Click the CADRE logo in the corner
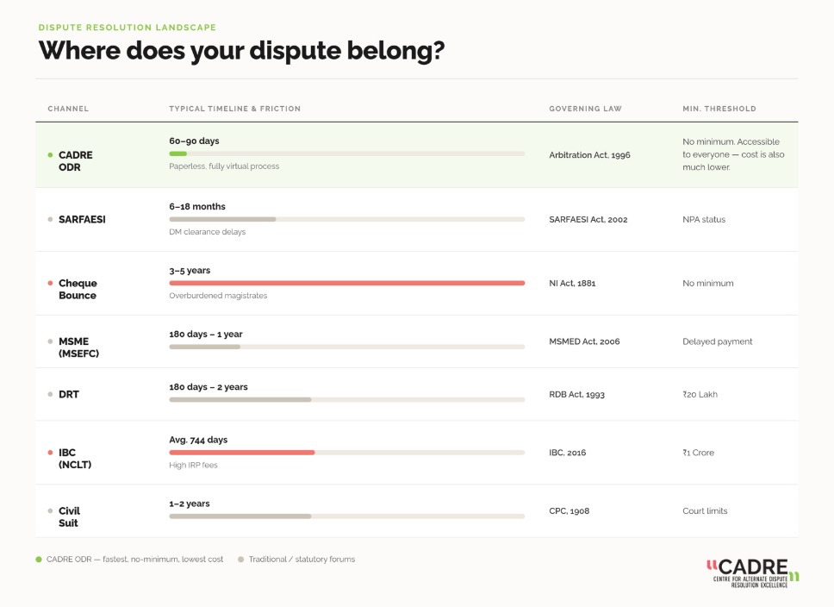Image resolution: width=834 pixels, height=607 pixels. point(753,573)
